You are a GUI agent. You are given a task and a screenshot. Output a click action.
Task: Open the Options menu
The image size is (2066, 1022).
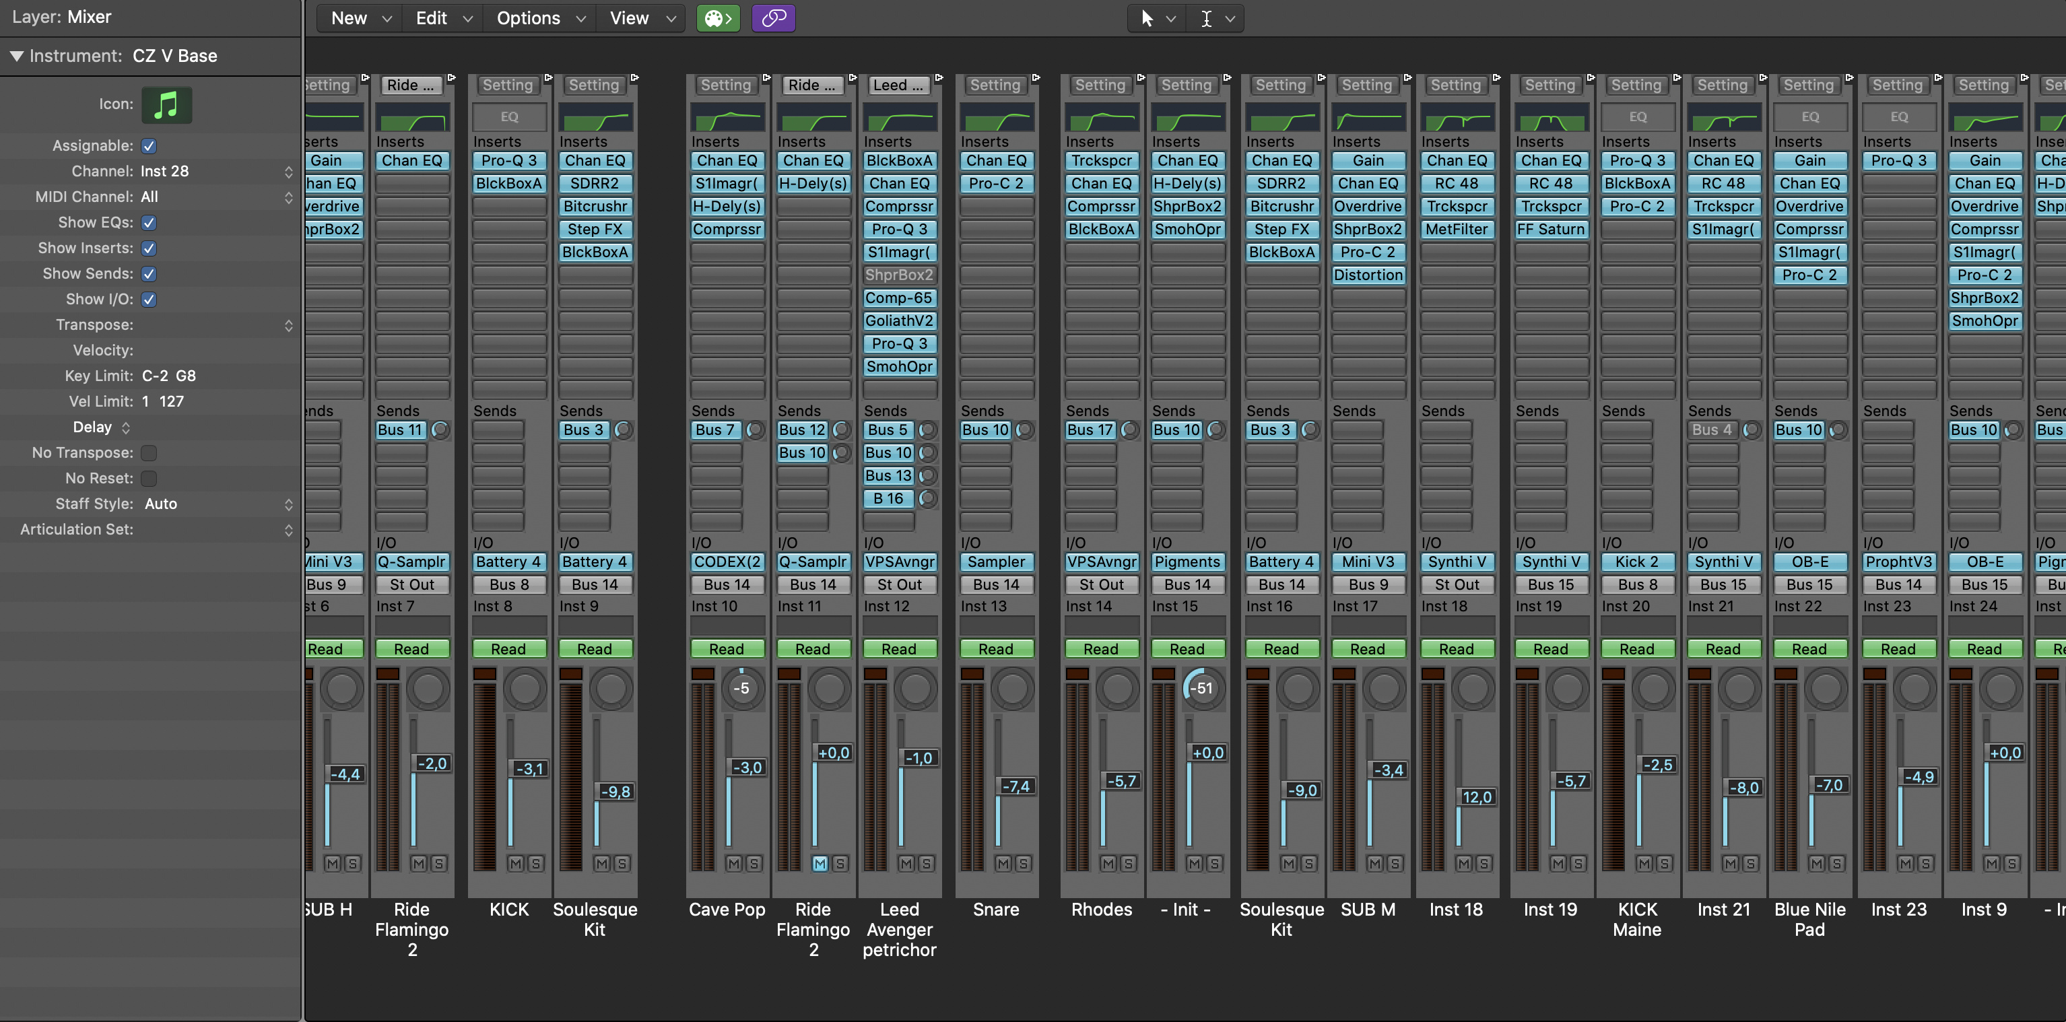[x=540, y=18]
